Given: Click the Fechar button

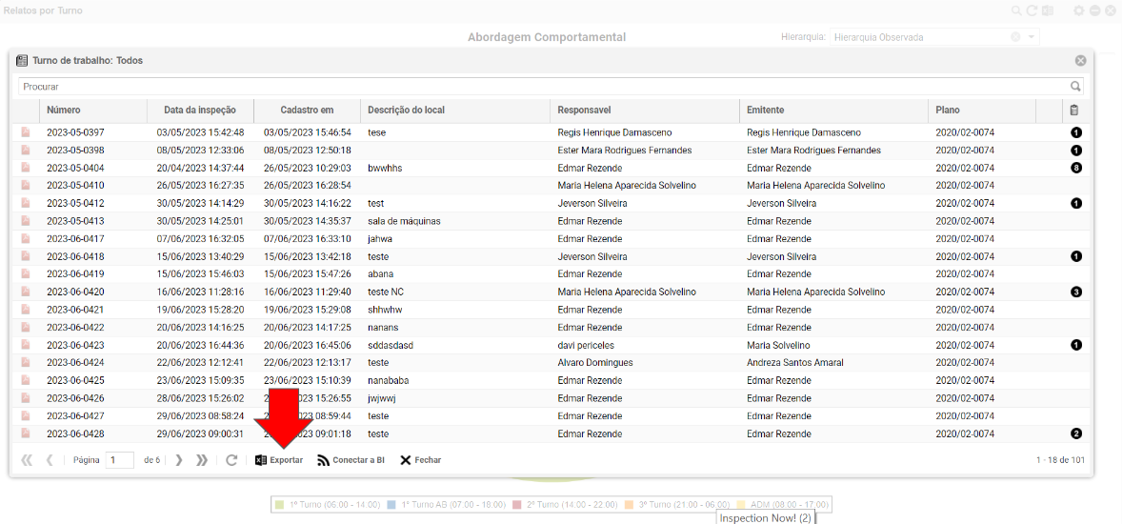Looking at the screenshot, I should tap(420, 460).
